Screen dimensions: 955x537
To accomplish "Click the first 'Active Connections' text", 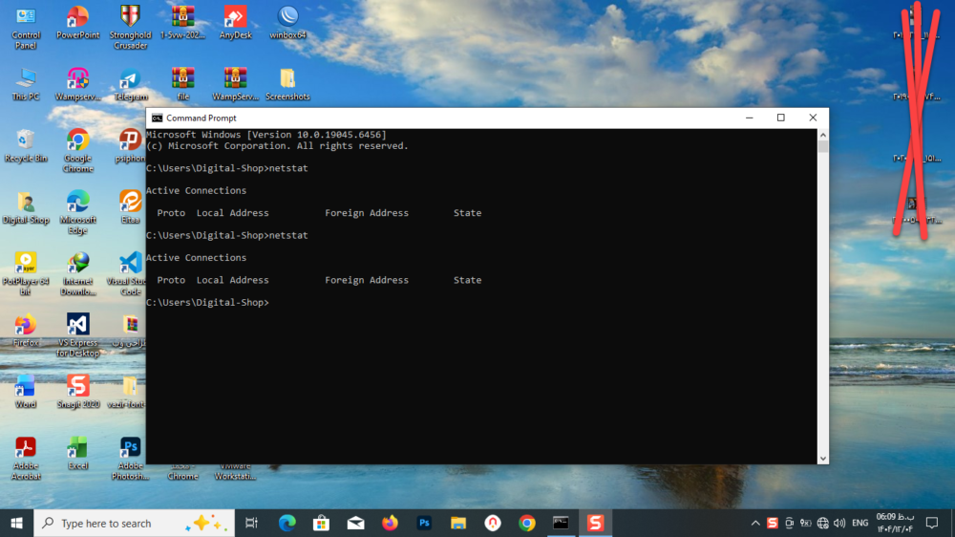I will point(196,190).
